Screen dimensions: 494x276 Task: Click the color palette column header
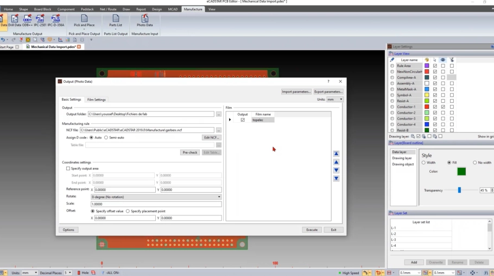coord(427,60)
